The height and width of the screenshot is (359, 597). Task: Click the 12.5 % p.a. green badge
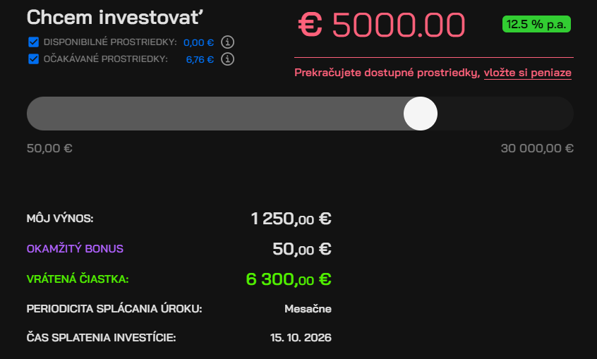[x=536, y=25]
